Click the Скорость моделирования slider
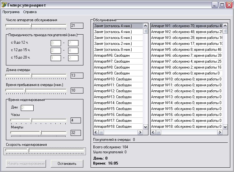Image resolution: width=234 pixels, height=172 pixels. (44, 151)
